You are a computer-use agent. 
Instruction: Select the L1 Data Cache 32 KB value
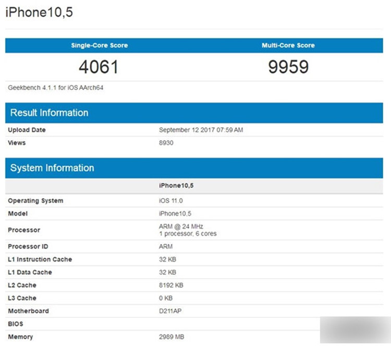click(x=167, y=273)
